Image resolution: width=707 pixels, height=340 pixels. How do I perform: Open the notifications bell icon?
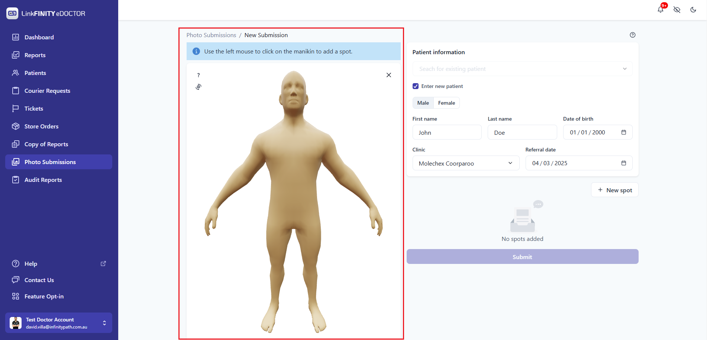point(661,10)
